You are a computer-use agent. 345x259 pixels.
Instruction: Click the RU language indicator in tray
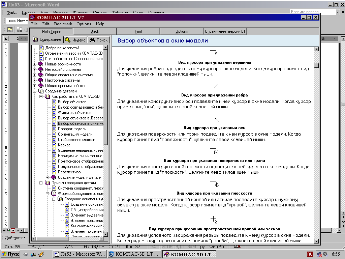310,254
